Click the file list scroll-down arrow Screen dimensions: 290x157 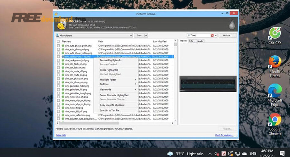tap(175, 120)
